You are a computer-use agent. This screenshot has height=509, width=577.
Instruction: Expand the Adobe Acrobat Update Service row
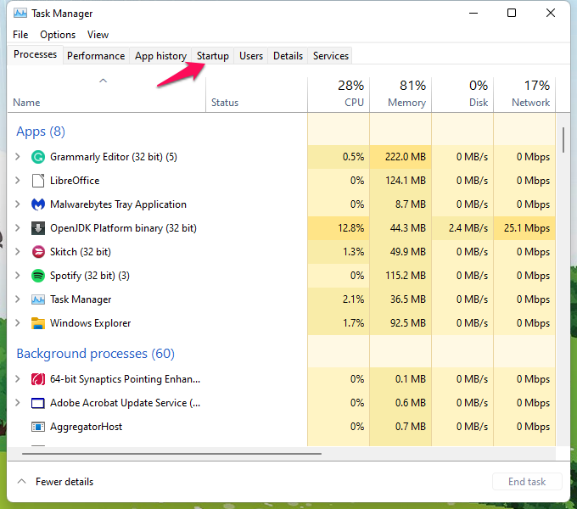[17, 403]
